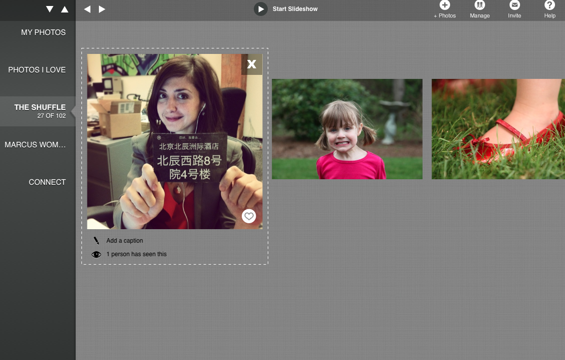Open My Photos section
The image size is (565, 360).
pyautogui.click(x=43, y=32)
